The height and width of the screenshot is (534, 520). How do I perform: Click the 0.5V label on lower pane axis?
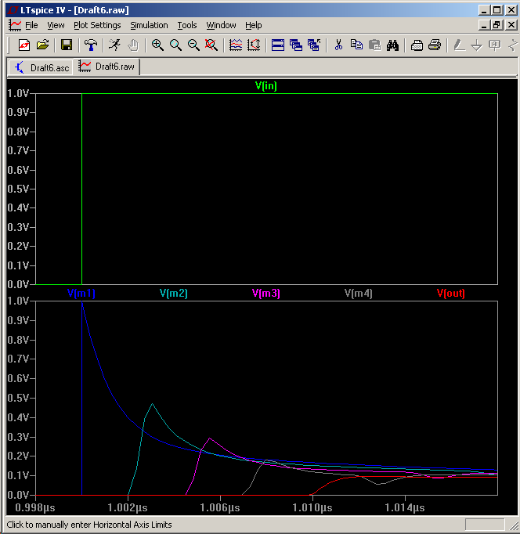[18, 398]
